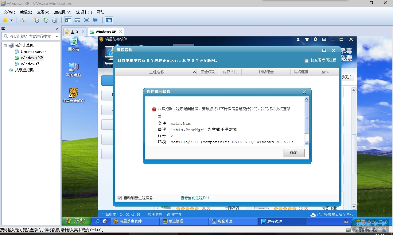Open the Rising title bar dropdown menu
The image size is (393, 235).
pos(324,39)
